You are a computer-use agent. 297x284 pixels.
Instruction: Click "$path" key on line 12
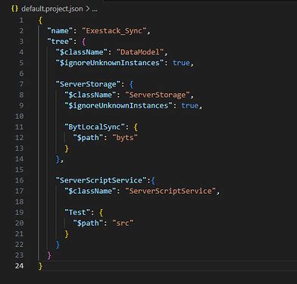(x=88, y=138)
